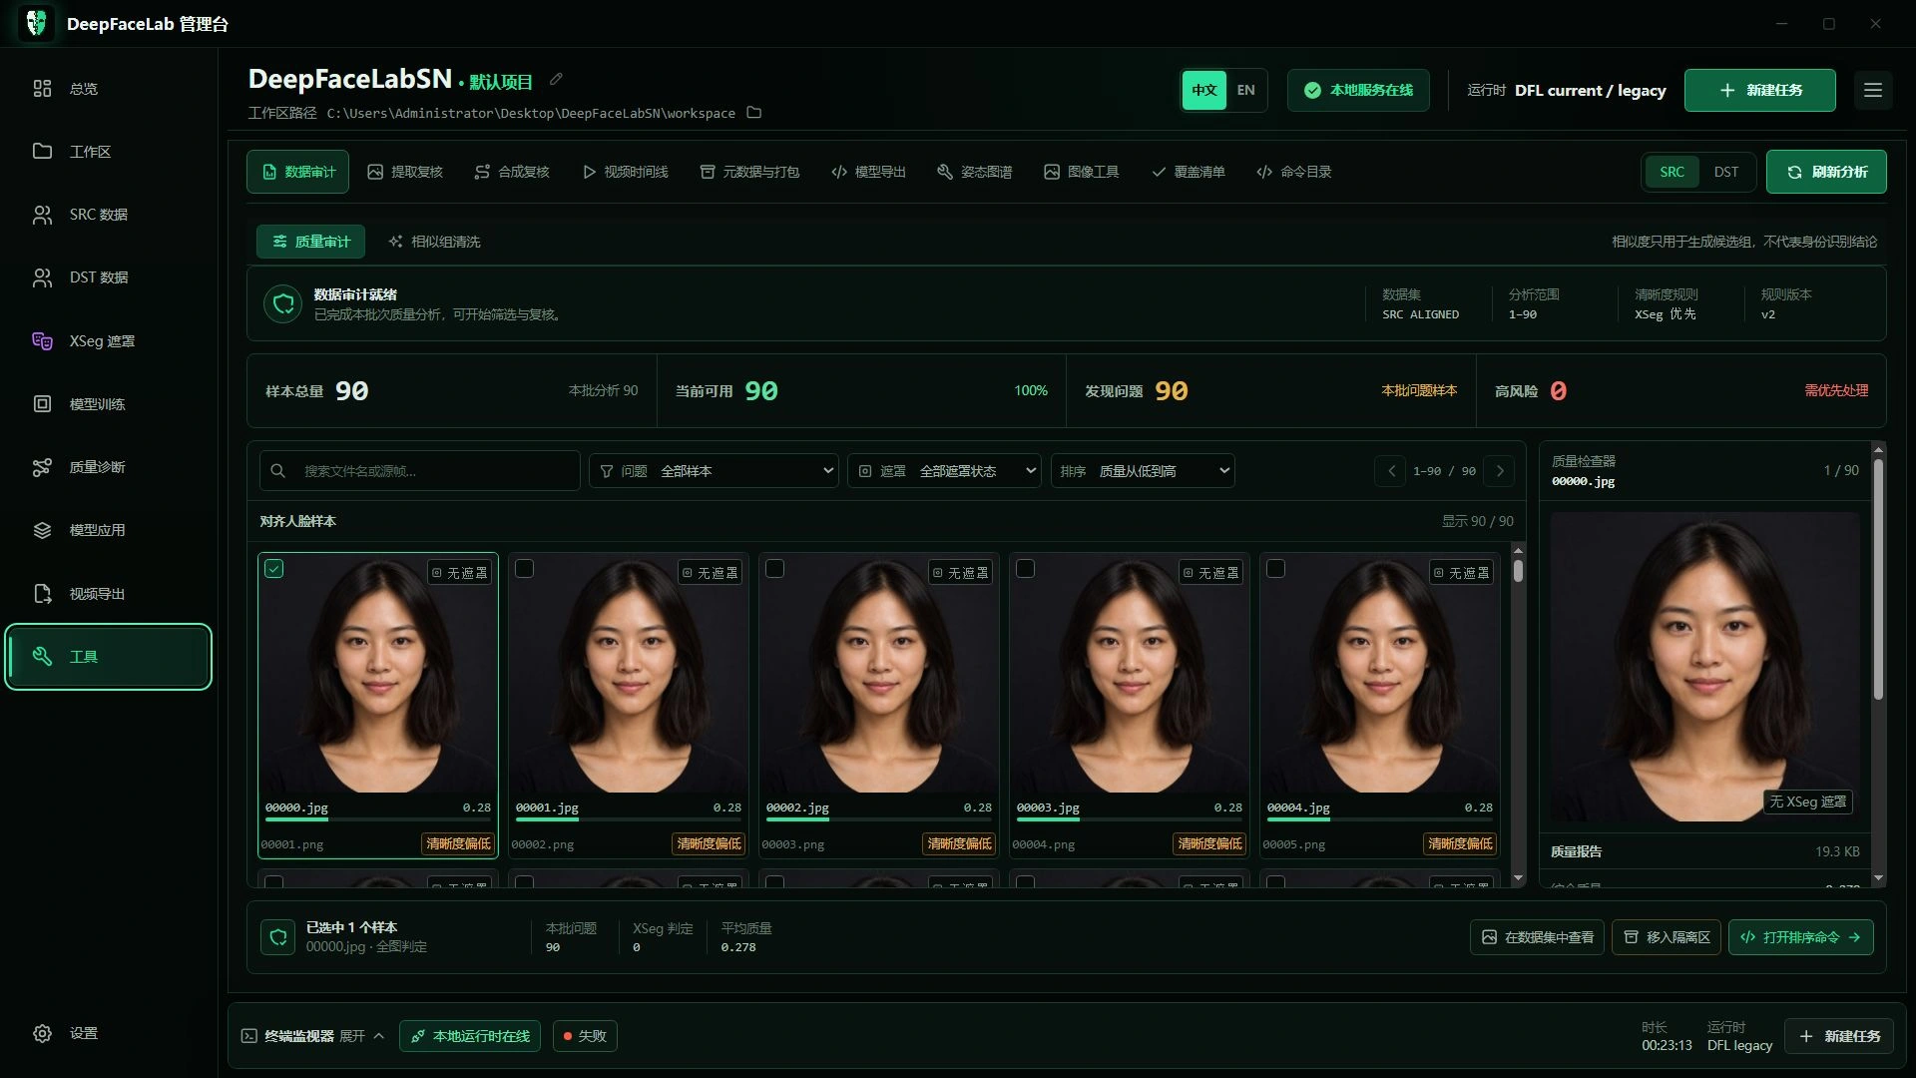Click the 失败 status button
Viewport: 1916px width, 1078px height.
(585, 1036)
